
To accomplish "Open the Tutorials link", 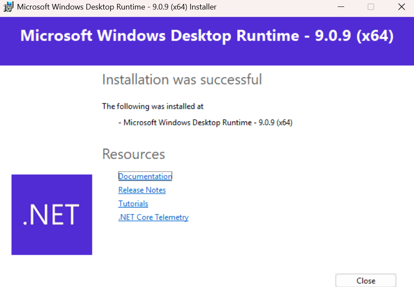I will pos(133,204).
